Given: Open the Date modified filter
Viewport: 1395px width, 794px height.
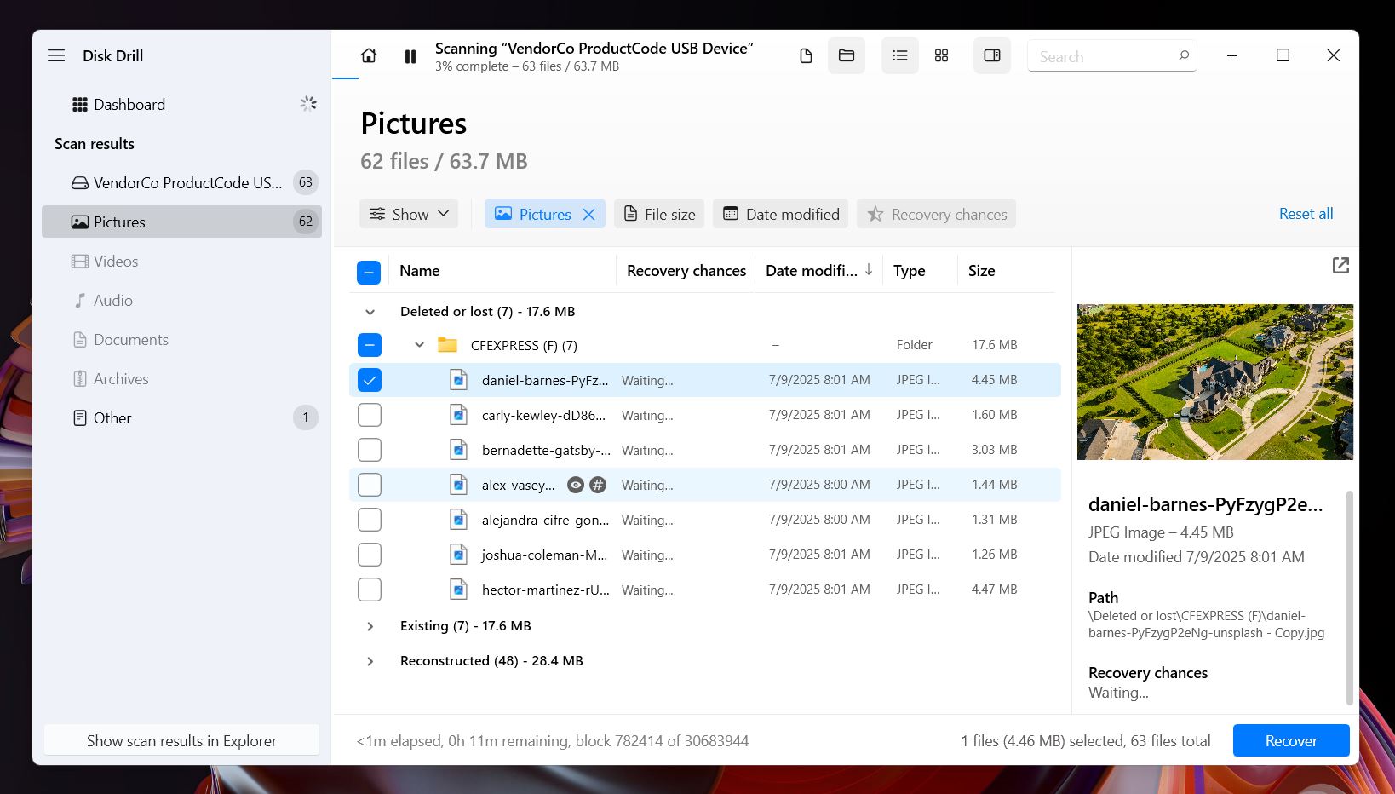Looking at the screenshot, I should [x=780, y=214].
